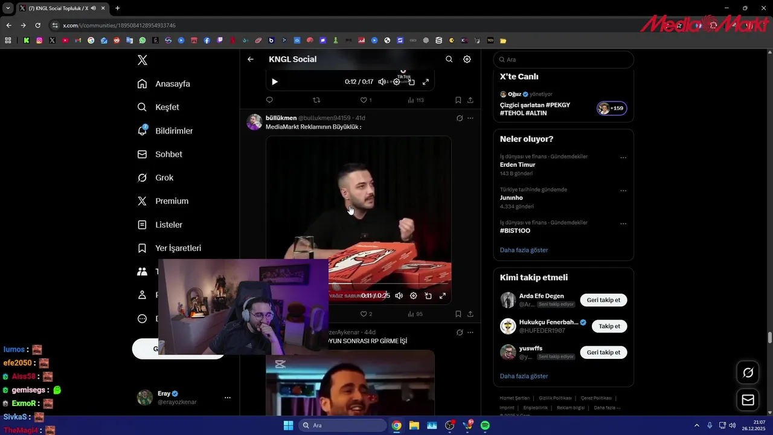Open floating messages envelope button
Viewport: 773px width, 435px height.
(x=748, y=400)
